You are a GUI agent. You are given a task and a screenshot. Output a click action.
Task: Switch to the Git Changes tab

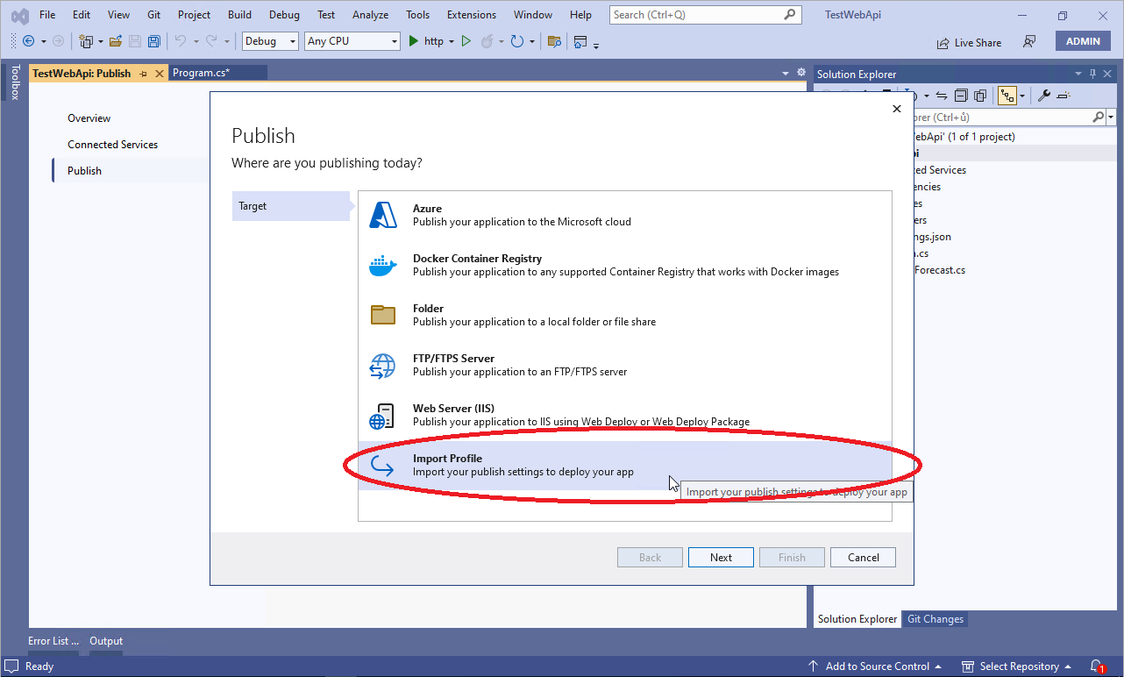click(935, 619)
